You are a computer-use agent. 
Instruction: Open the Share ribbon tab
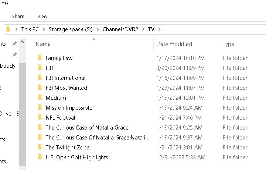(x=18, y=16)
